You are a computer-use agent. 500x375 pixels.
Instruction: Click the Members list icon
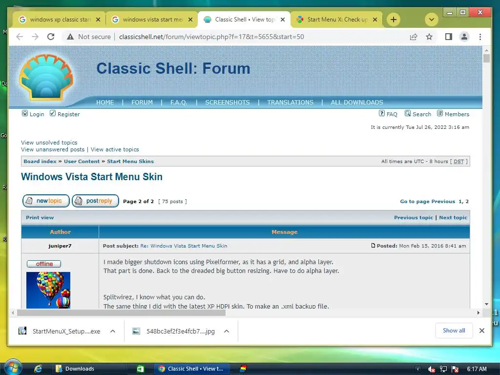pos(440,113)
